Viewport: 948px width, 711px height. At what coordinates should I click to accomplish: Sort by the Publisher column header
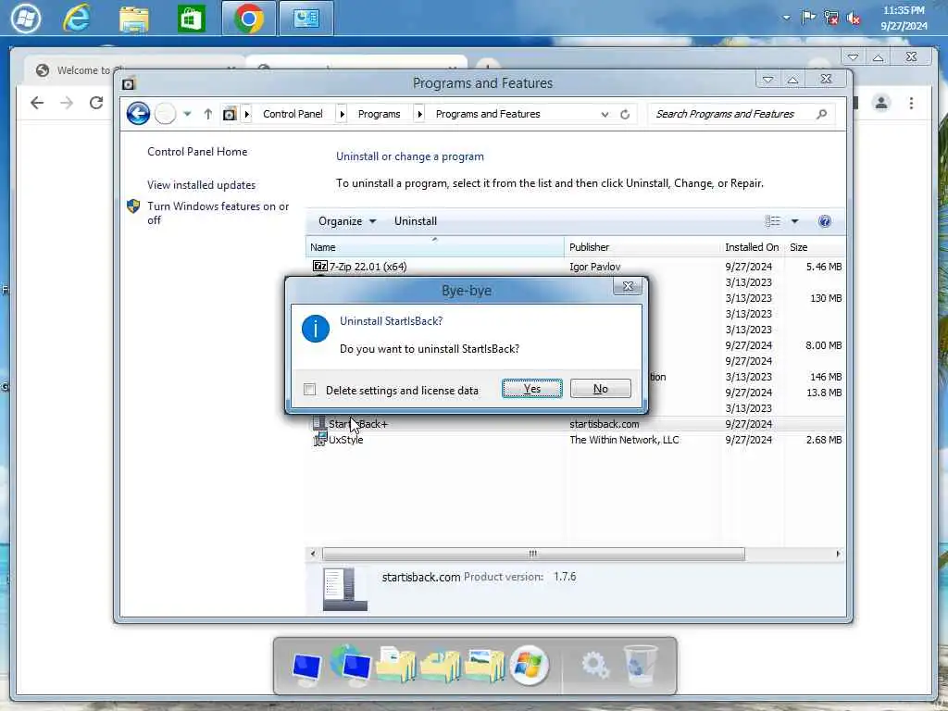642,246
